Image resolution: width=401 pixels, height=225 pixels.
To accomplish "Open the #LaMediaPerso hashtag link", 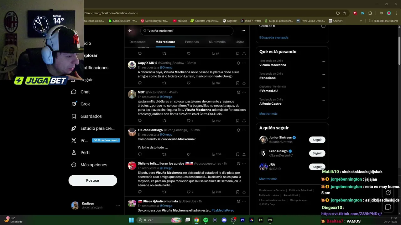I will tap(223, 210).
